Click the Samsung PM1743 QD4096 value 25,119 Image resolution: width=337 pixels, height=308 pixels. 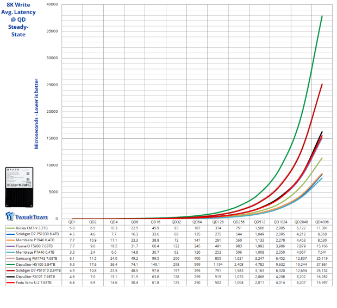point(322,258)
